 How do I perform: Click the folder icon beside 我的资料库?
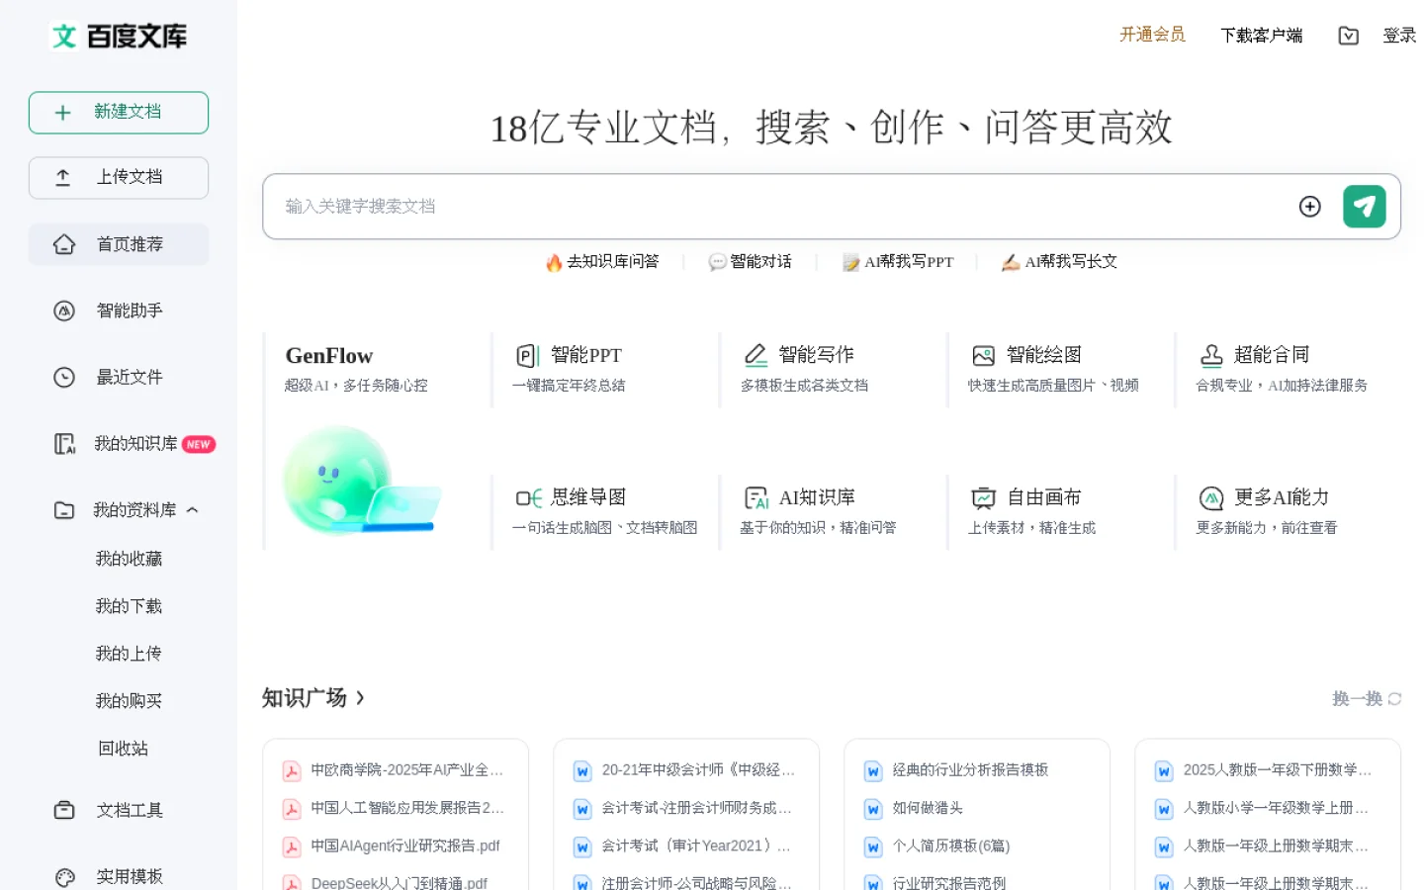pyautogui.click(x=64, y=510)
